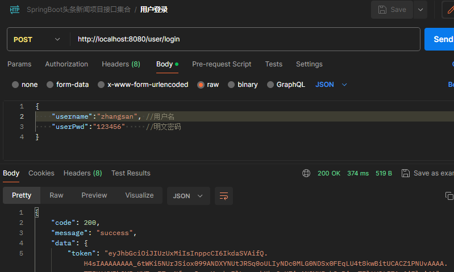Select the Preview response view
The height and width of the screenshot is (272, 454).
click(x=94, y=195)
